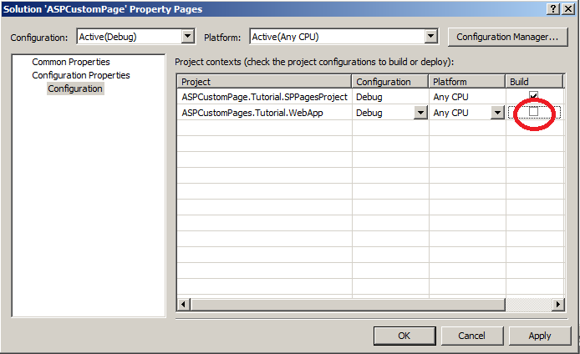
Task: Select Common Properties in the tree
Action: 70,62
